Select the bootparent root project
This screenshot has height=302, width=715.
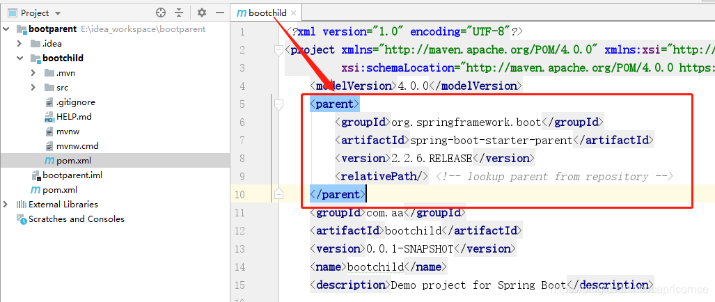click(x=52, y=29)
